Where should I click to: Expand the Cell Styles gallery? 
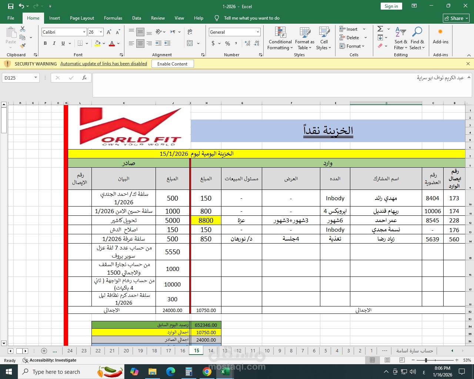pos(324,38)
